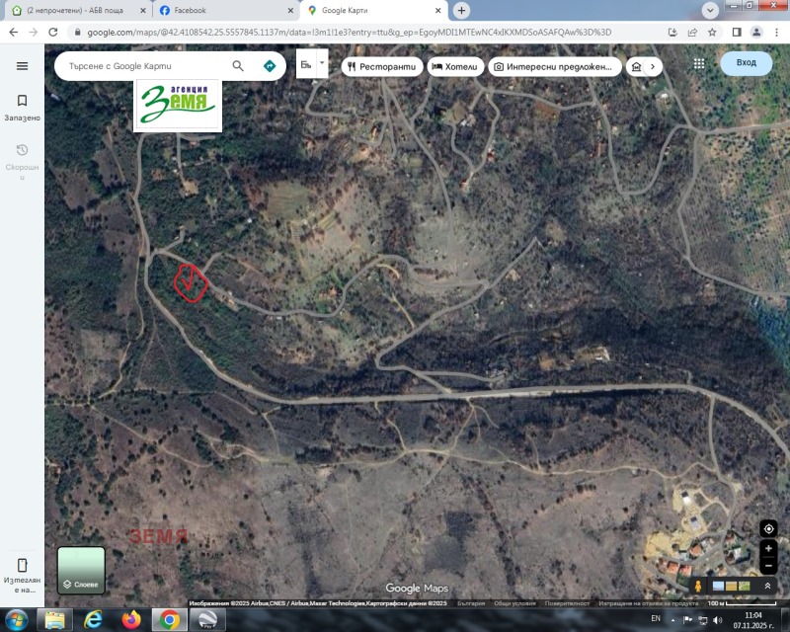Open the Google Maps hamburger menu
The width and height of the screenshot is (790, 632).
click(22, 65)
